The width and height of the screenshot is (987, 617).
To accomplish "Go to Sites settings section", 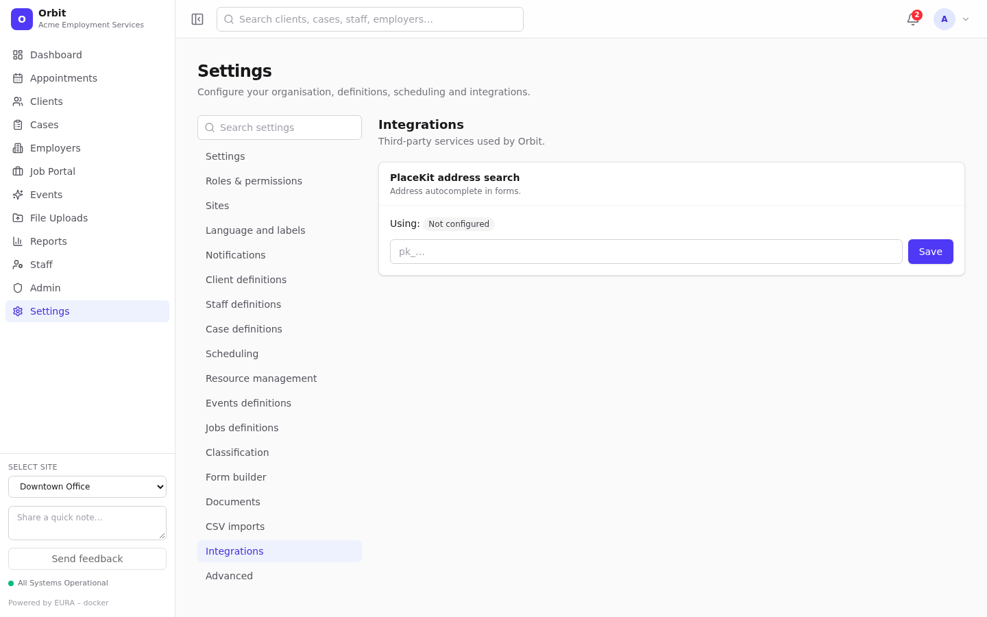I will [280, 206].
